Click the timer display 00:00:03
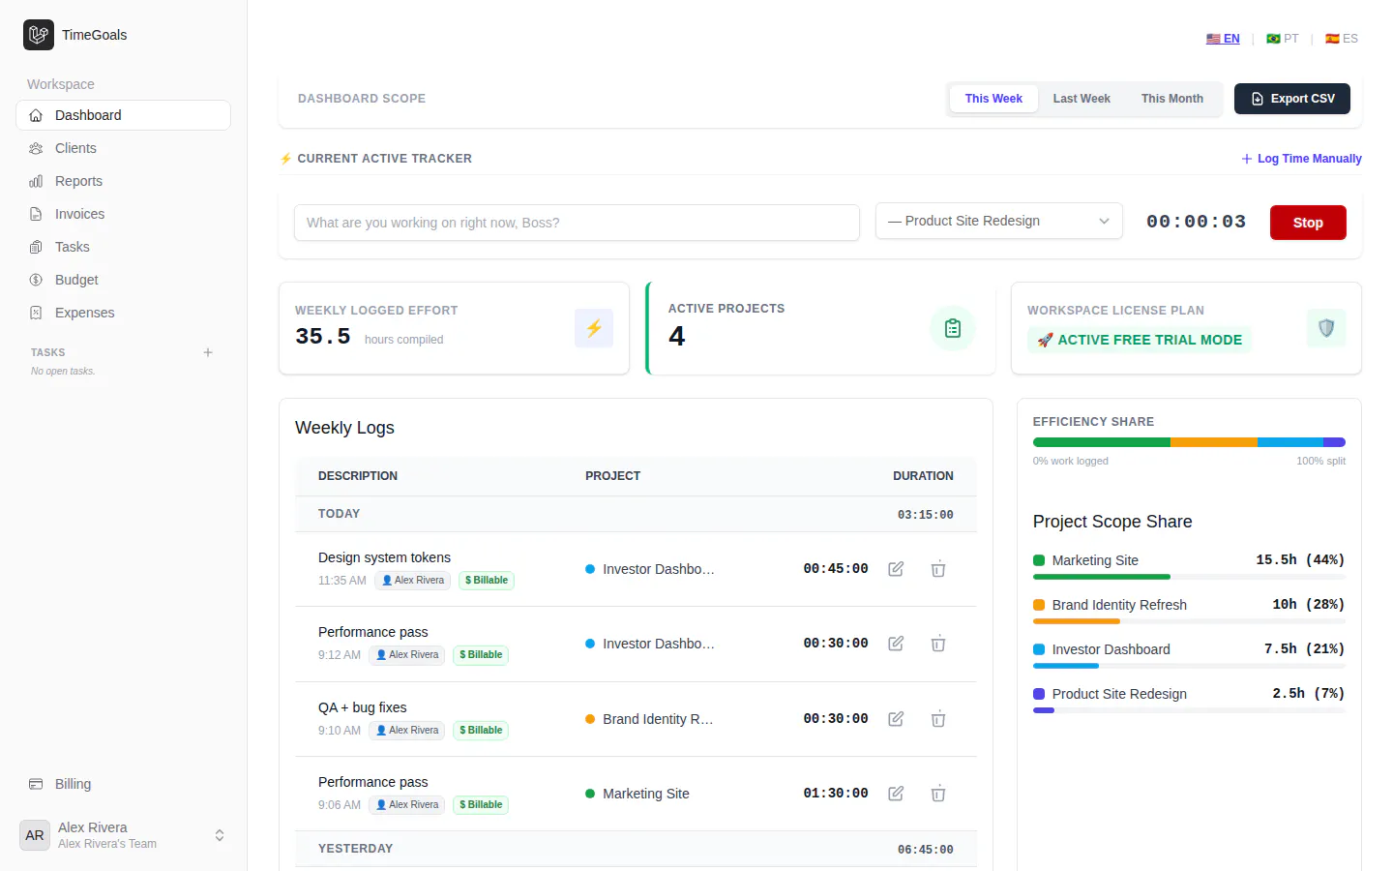The width and height of the screenshot is (1393, 871). (x=1197, y=222)
